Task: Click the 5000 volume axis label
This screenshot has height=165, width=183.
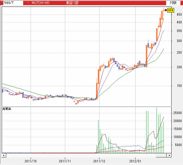Action: (x=178, y=145)
